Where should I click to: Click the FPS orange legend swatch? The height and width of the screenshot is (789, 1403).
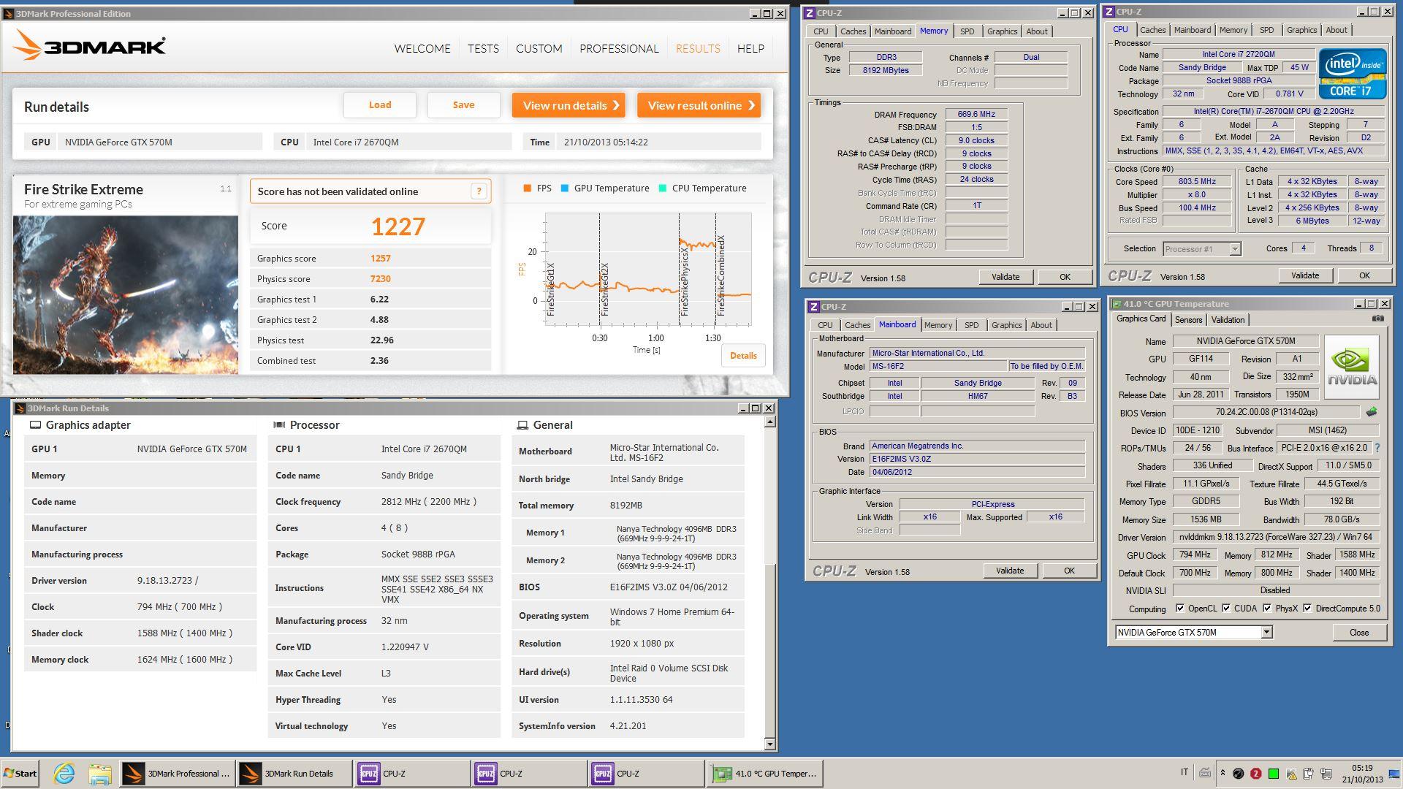[x=528, y=188]
